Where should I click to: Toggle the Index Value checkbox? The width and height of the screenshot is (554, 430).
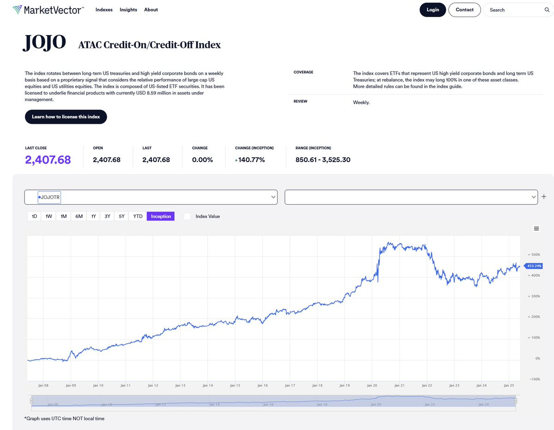point(187,216)
